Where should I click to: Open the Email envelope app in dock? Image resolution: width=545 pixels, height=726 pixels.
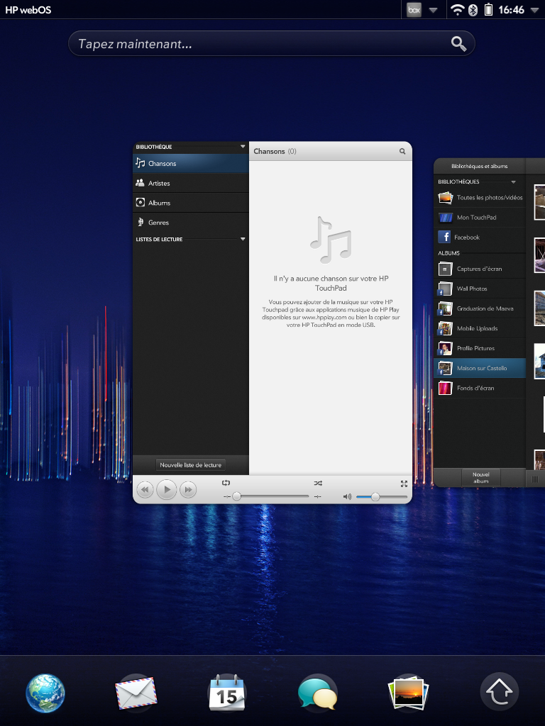[136, 693]
